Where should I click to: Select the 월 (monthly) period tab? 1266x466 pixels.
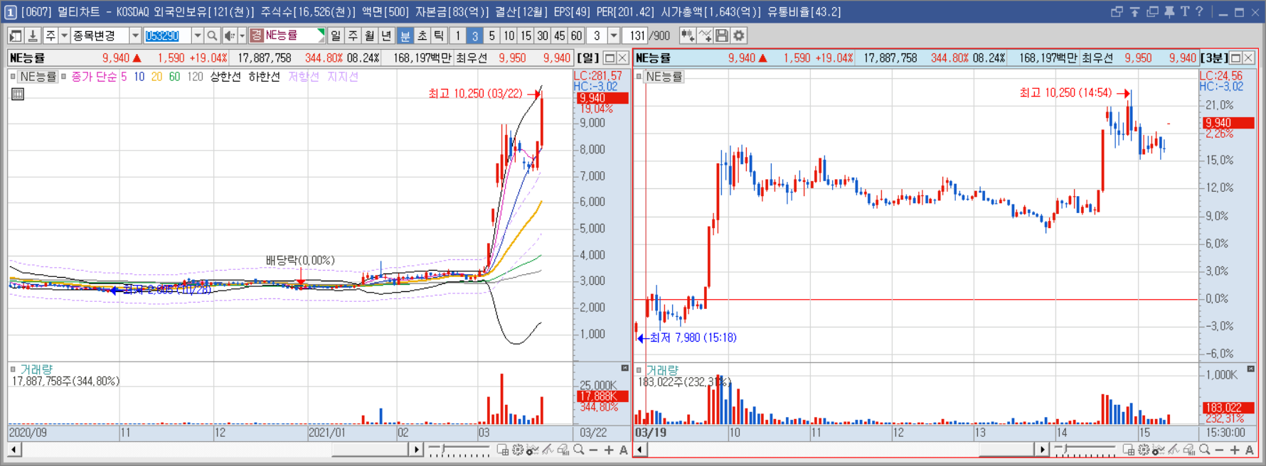(x=370, y=36)
